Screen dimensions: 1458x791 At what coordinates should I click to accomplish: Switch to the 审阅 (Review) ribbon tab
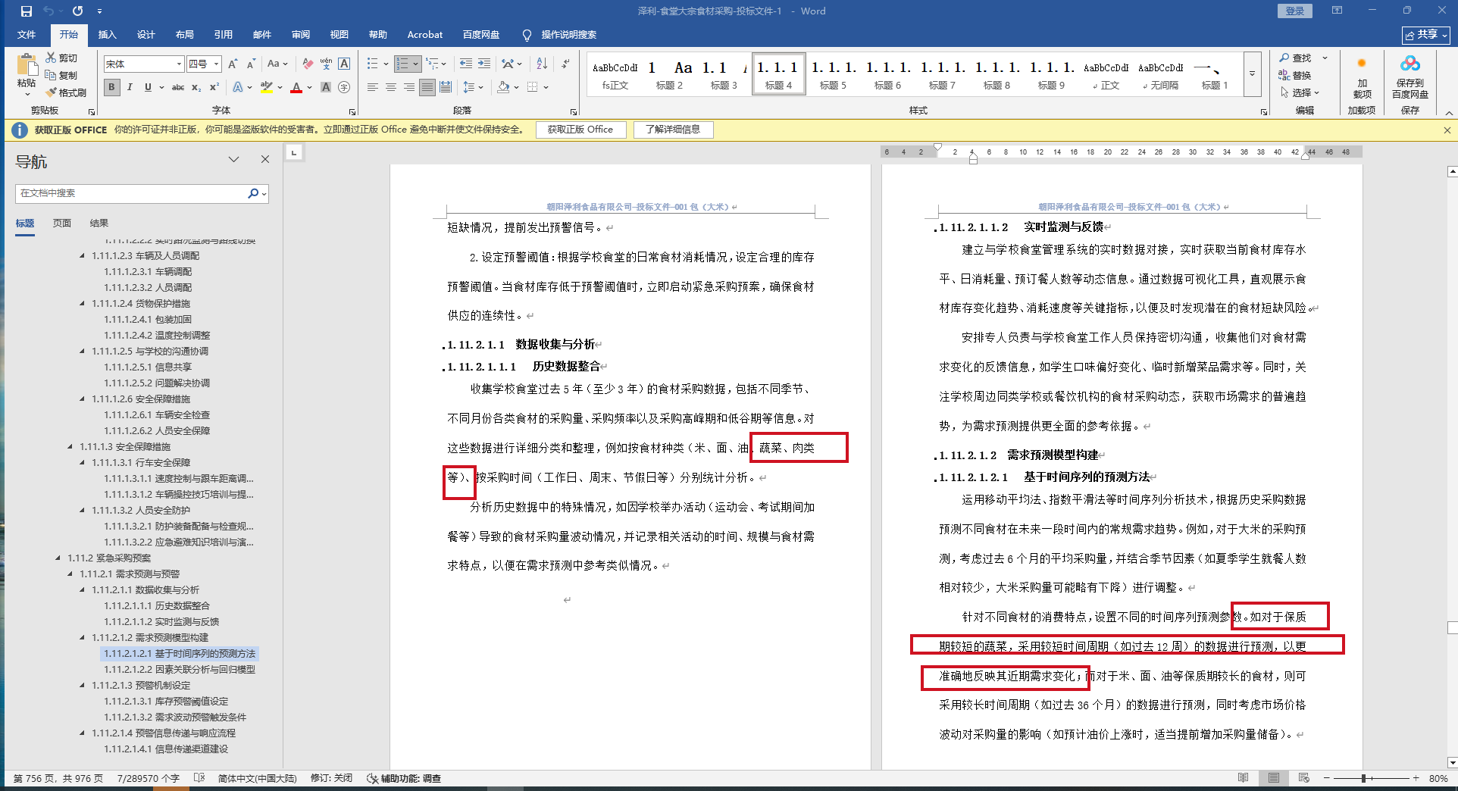[x=300, y=35]
